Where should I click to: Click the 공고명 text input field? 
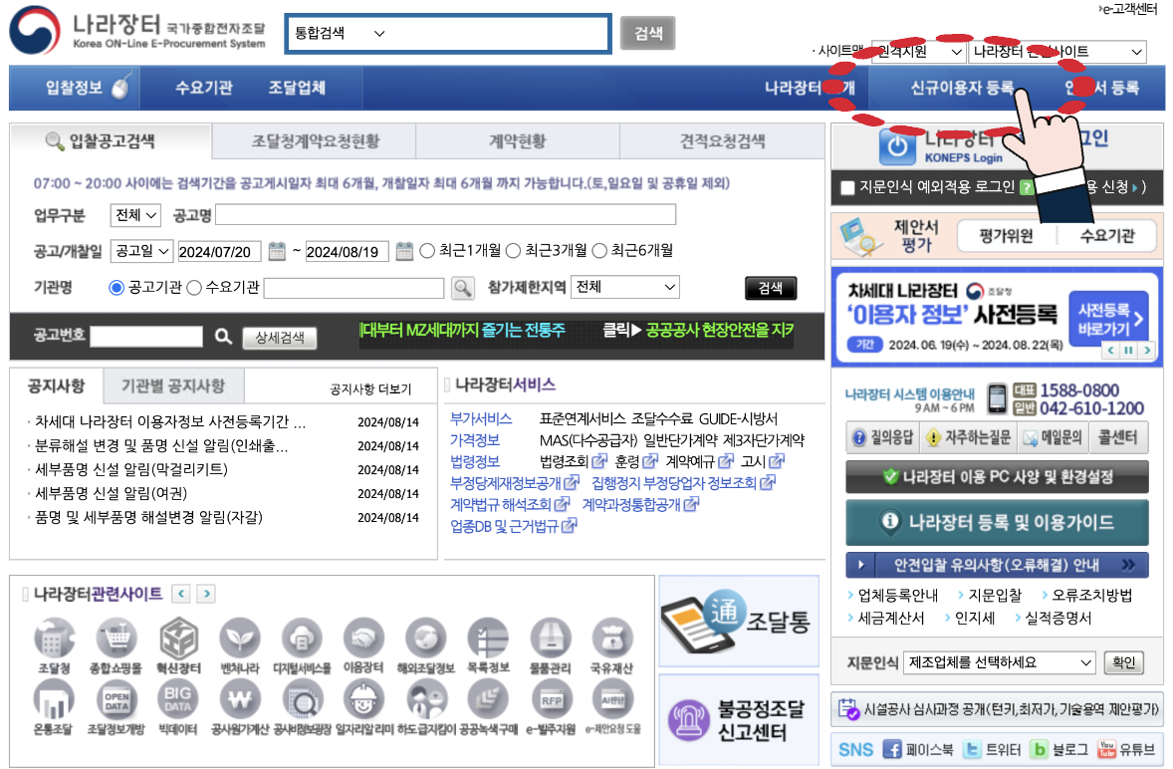446,215
